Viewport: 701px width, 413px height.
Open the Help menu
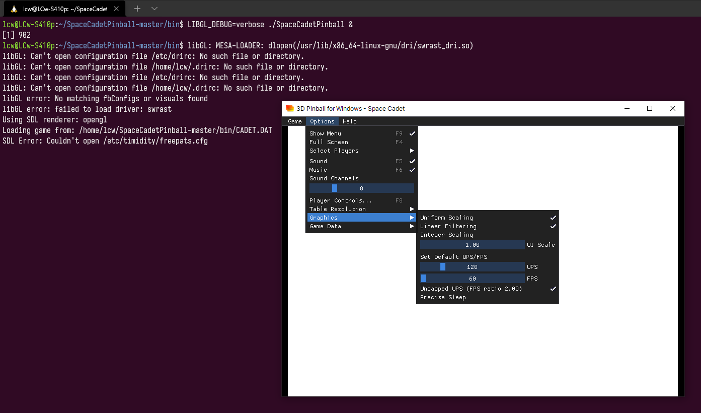point(350,121)
